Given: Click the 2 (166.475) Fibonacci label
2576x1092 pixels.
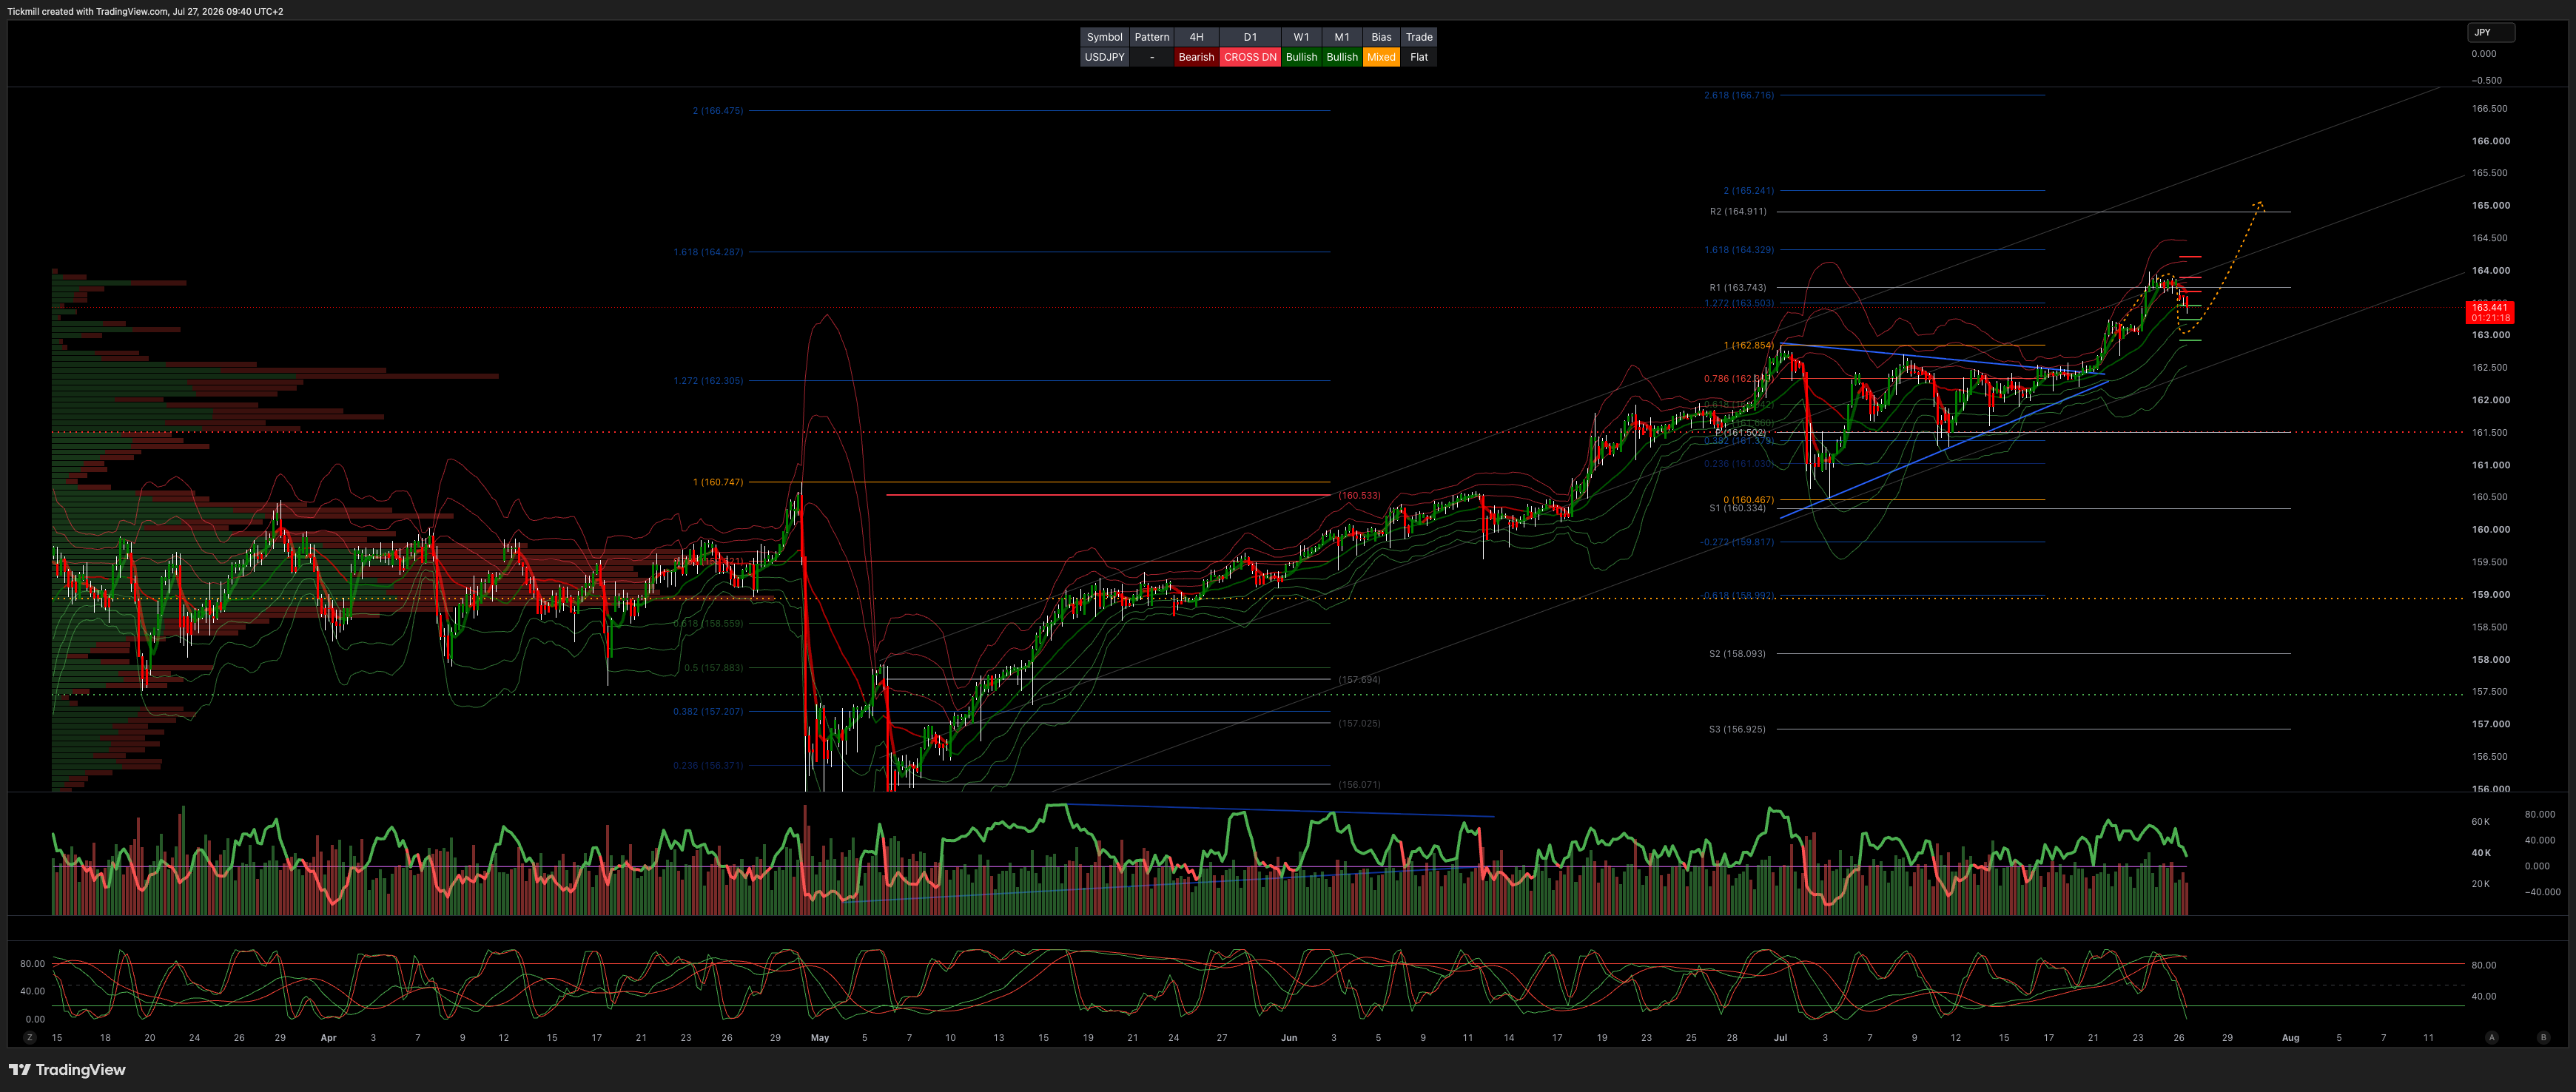Looking at the screenshot, I should (x=718, y=110).
